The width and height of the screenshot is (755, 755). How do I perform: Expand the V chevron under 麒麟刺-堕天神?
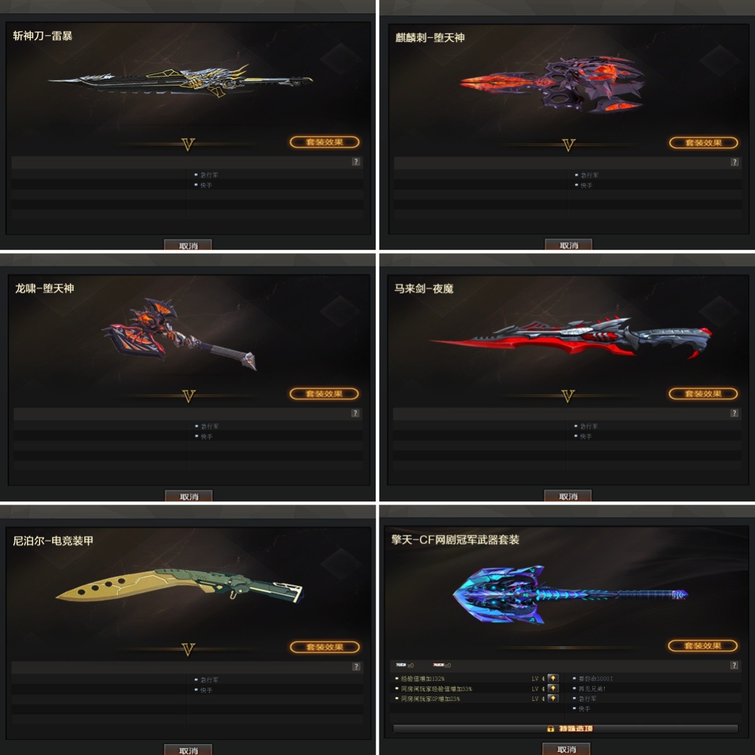(x=569, y=145)
